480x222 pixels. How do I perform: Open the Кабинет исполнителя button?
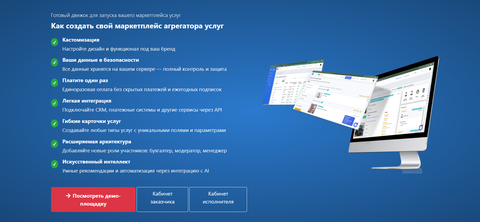tap(218, 199)
